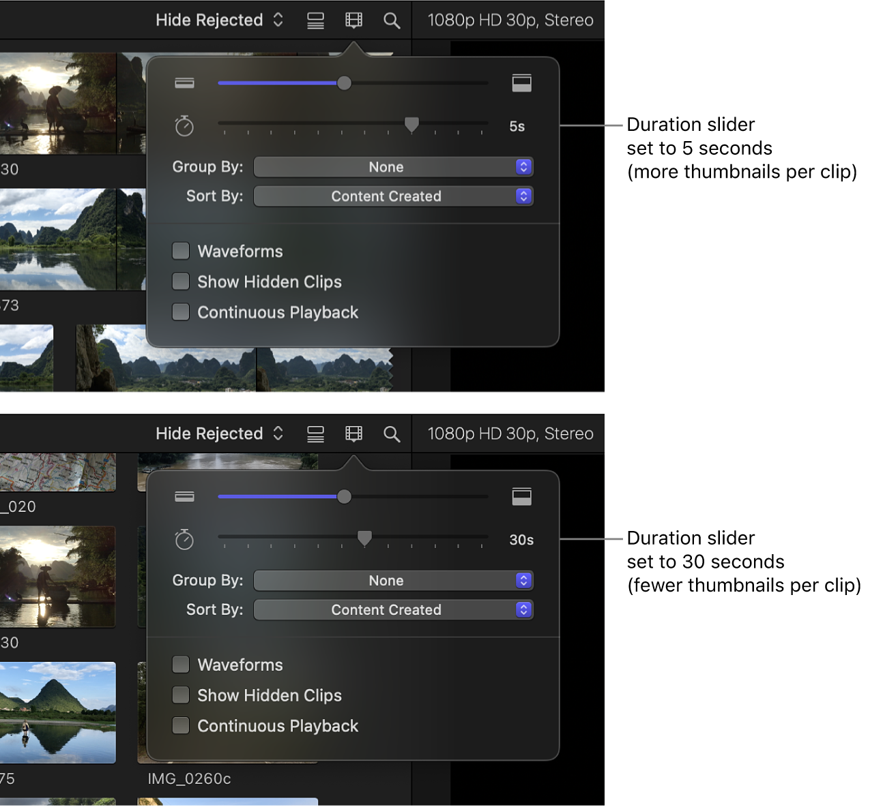Click the large clip height icon

point(521,82)
